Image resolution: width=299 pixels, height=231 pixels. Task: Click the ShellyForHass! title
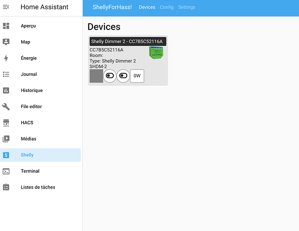[112, 7]
